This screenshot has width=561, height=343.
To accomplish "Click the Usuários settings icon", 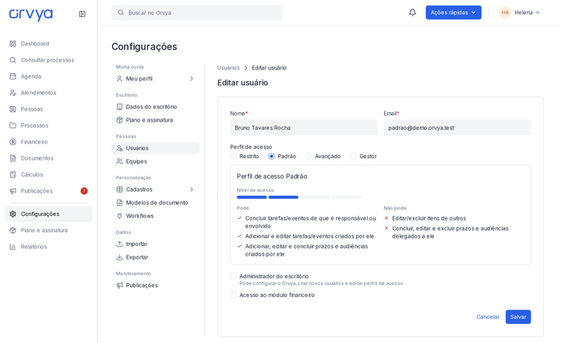I will [x=119, y=148].
